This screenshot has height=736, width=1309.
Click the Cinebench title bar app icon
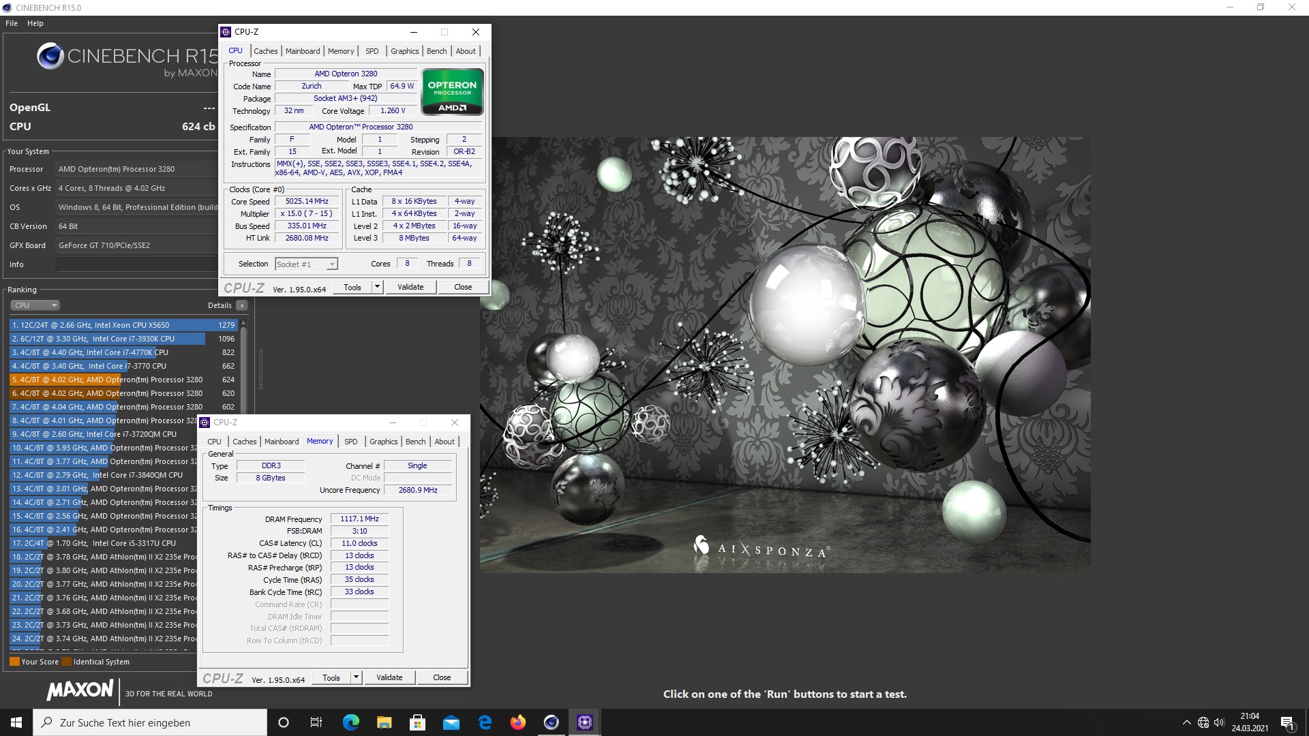(x=7, y=7)
